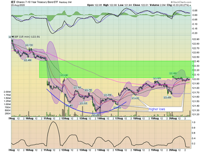This screenshot has width=203, height=152.
Task: Click the 0.6 value on the bottom indicator axis
Action: 194,133
